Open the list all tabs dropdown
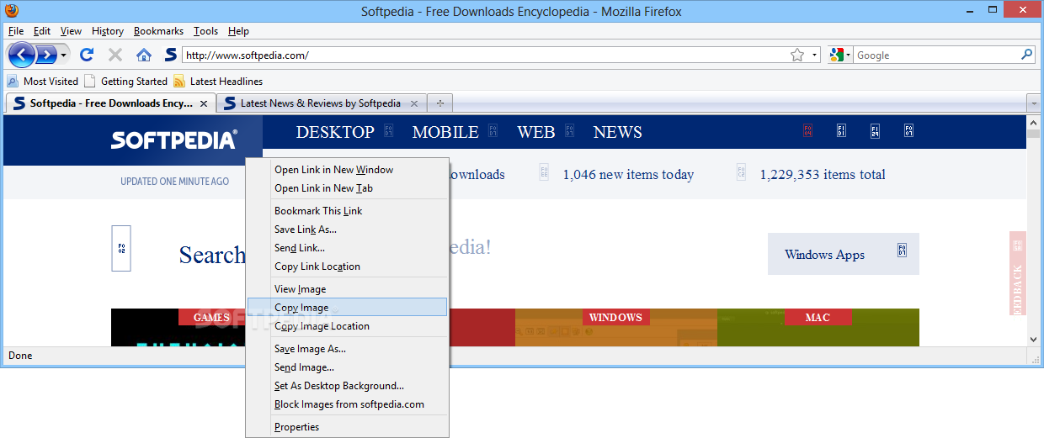This screenshot has width=1044, height=438. (1033, 103)
